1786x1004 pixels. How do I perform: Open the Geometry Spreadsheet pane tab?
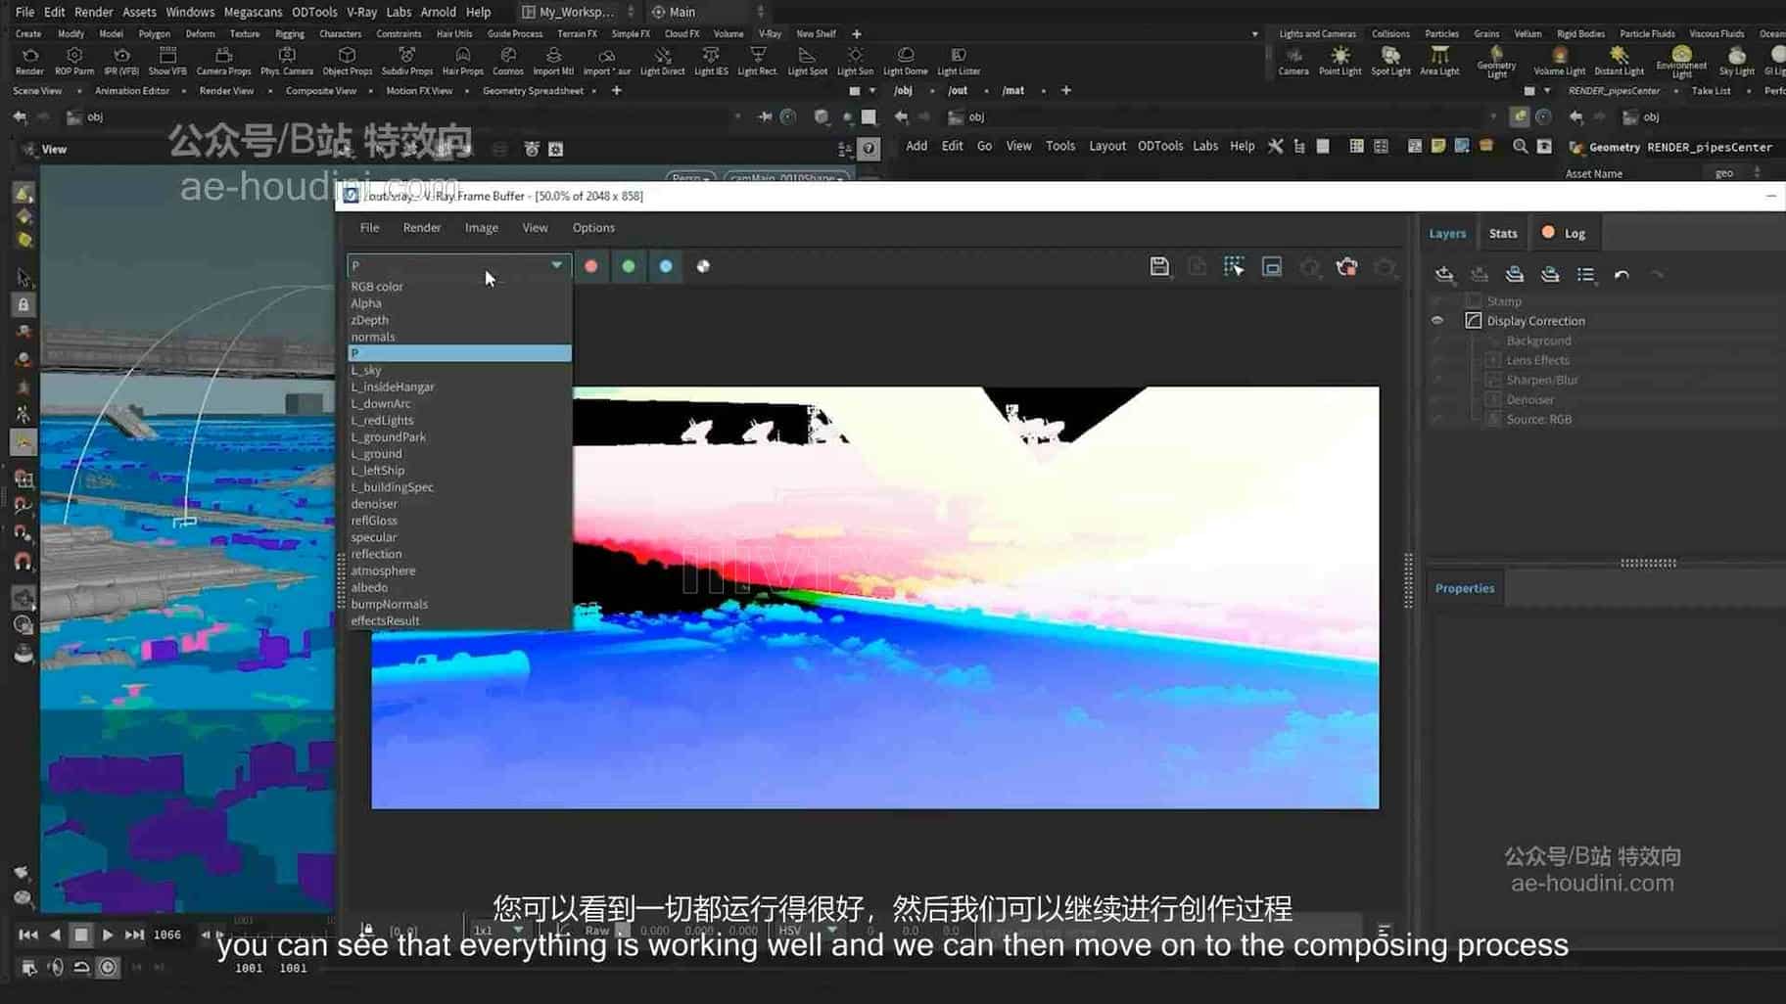click(x=533, y=91)
